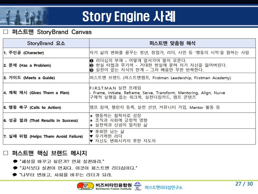The image size is (258, 194).
Task: Click the Firstman Leadership Institute emblem icon
Action: pos(138,186)
